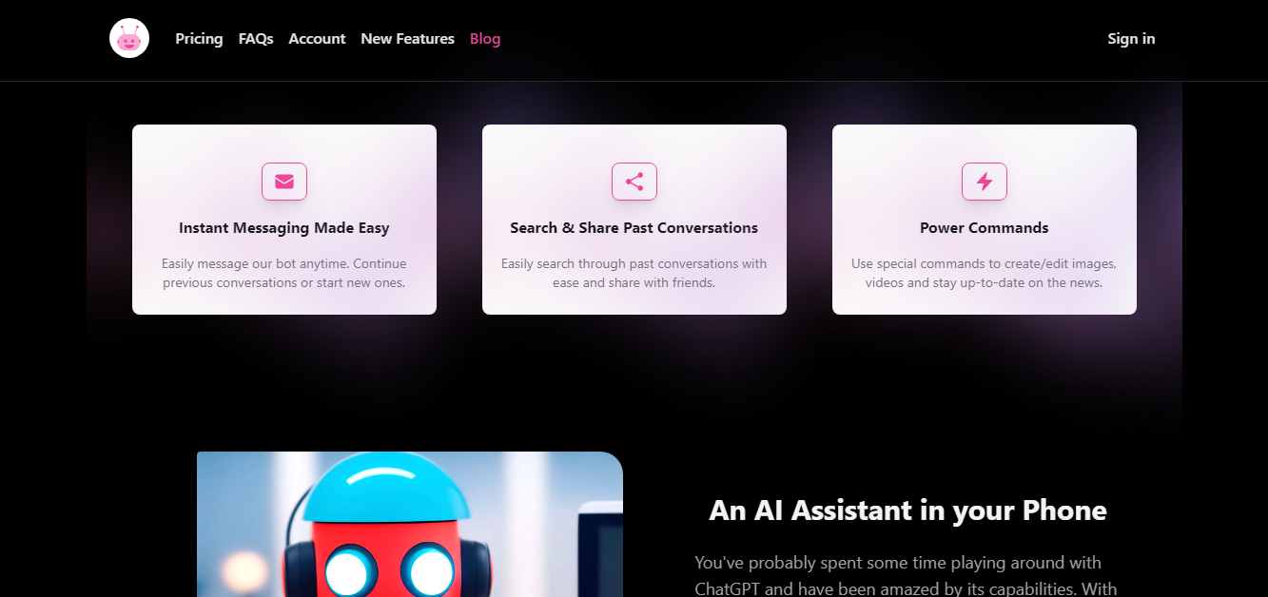Click the Search & Share Past Conversations heading
Image resolution: width=1268 pixels, height=597 pixels.
pyautogui.click(x=634, y=228)
